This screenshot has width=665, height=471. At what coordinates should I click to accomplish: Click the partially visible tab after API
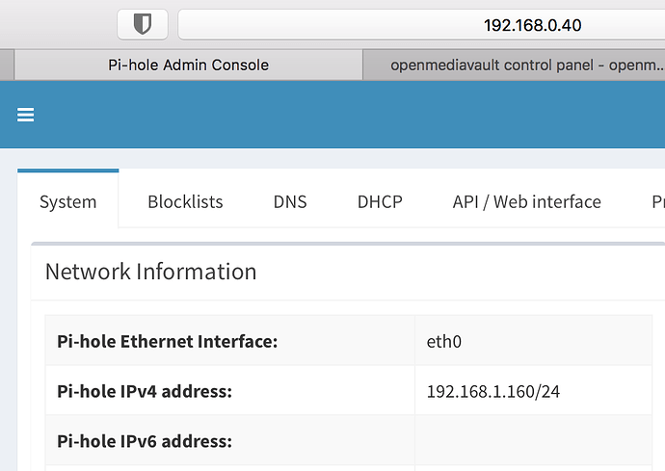pos(656,201)
